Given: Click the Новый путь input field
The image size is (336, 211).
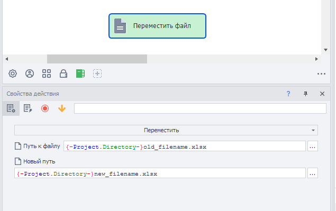Looking at the screenshot, I should click(x=160, y=173).
